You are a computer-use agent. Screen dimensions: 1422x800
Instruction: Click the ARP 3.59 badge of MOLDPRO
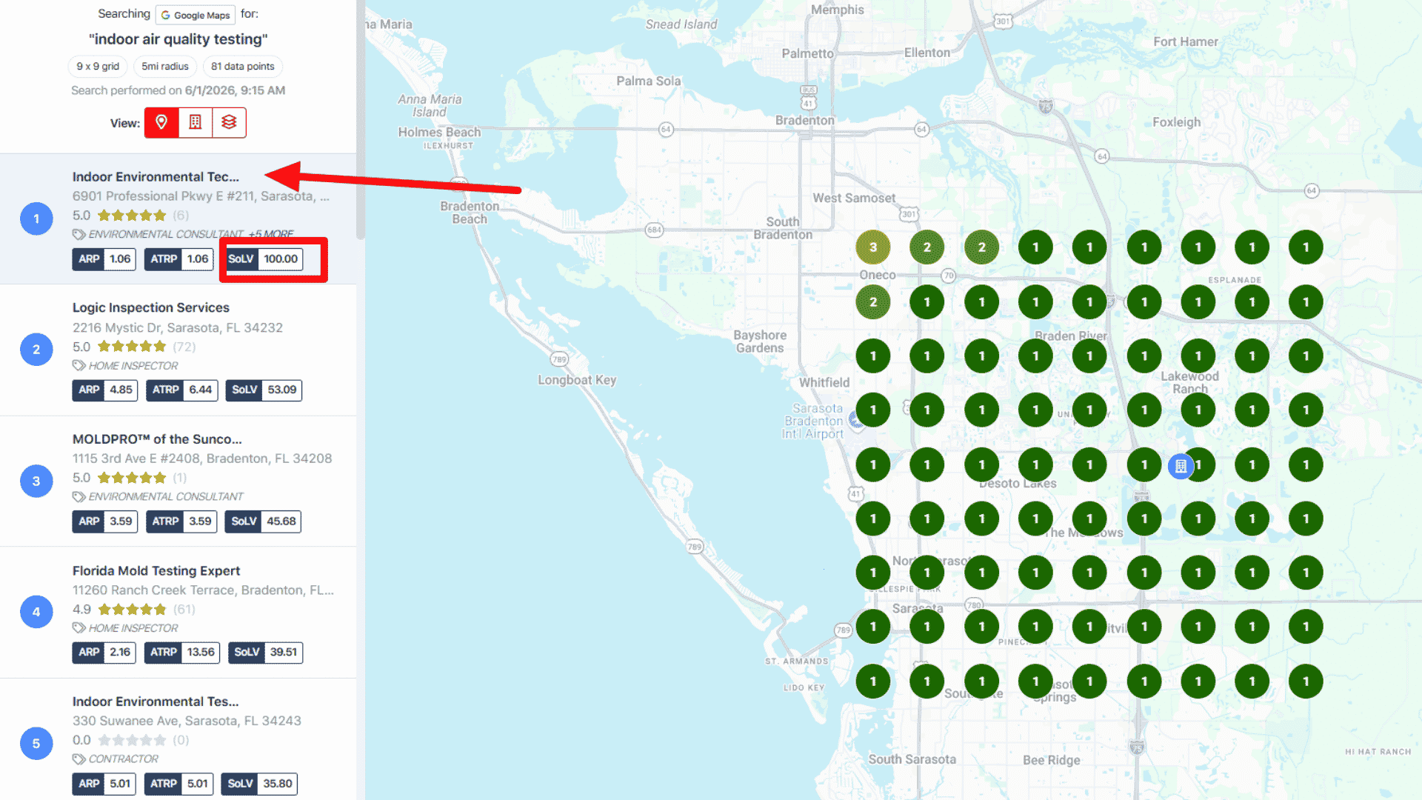coord(105,521)
